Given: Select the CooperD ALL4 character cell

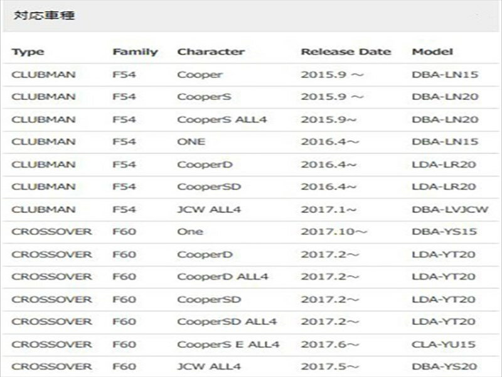Looking at the screenshot, I should tap(223, 277).
